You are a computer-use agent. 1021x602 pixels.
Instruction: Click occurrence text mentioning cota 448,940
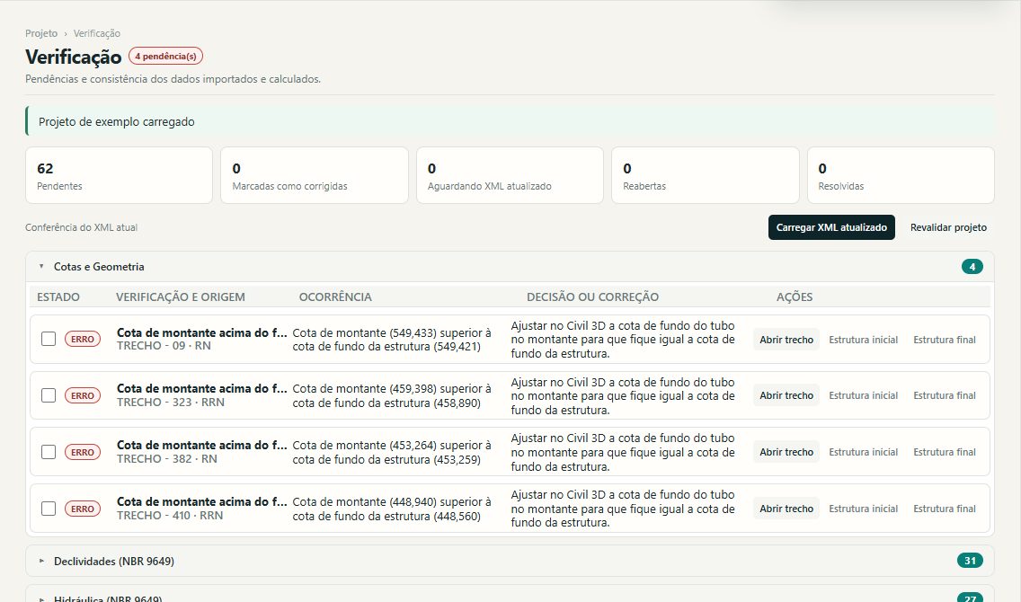pyautogui.click(x=392, y=509)
